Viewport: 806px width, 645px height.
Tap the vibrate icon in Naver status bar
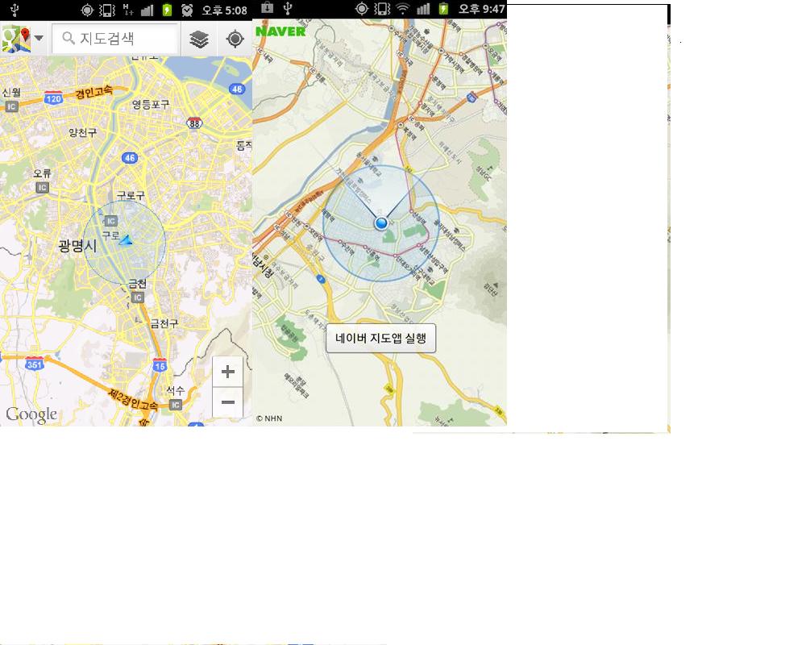382,9
